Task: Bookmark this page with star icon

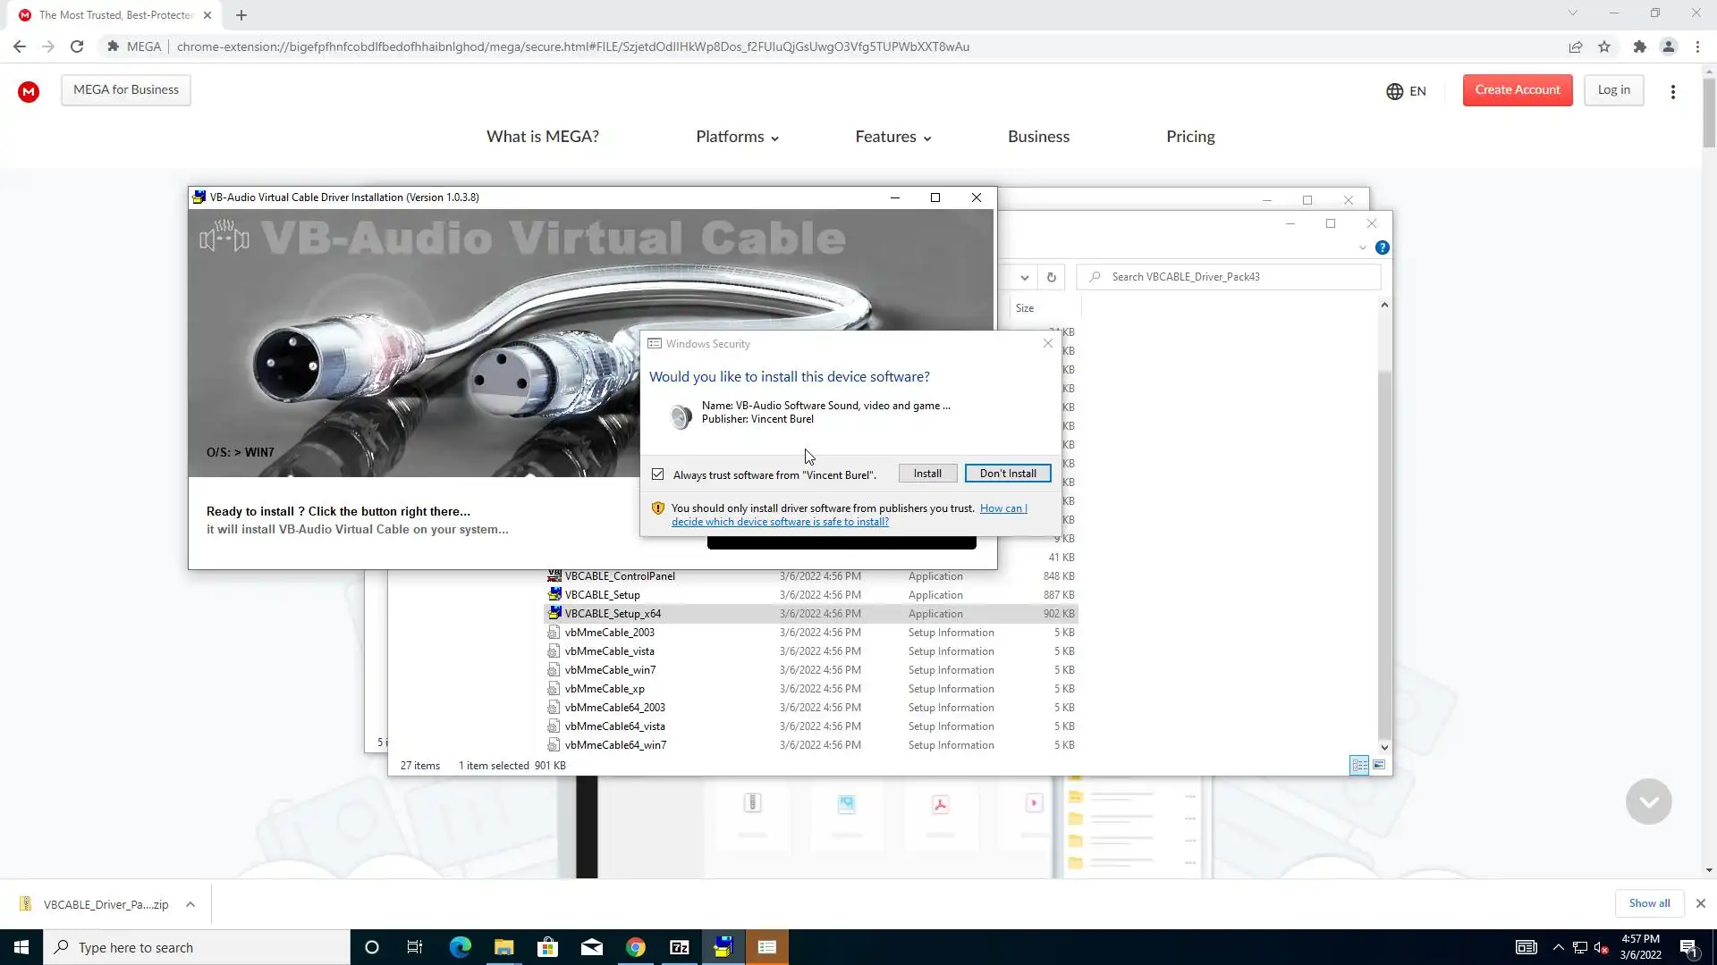Action: pyautogui.click(x=1604, y=46)
